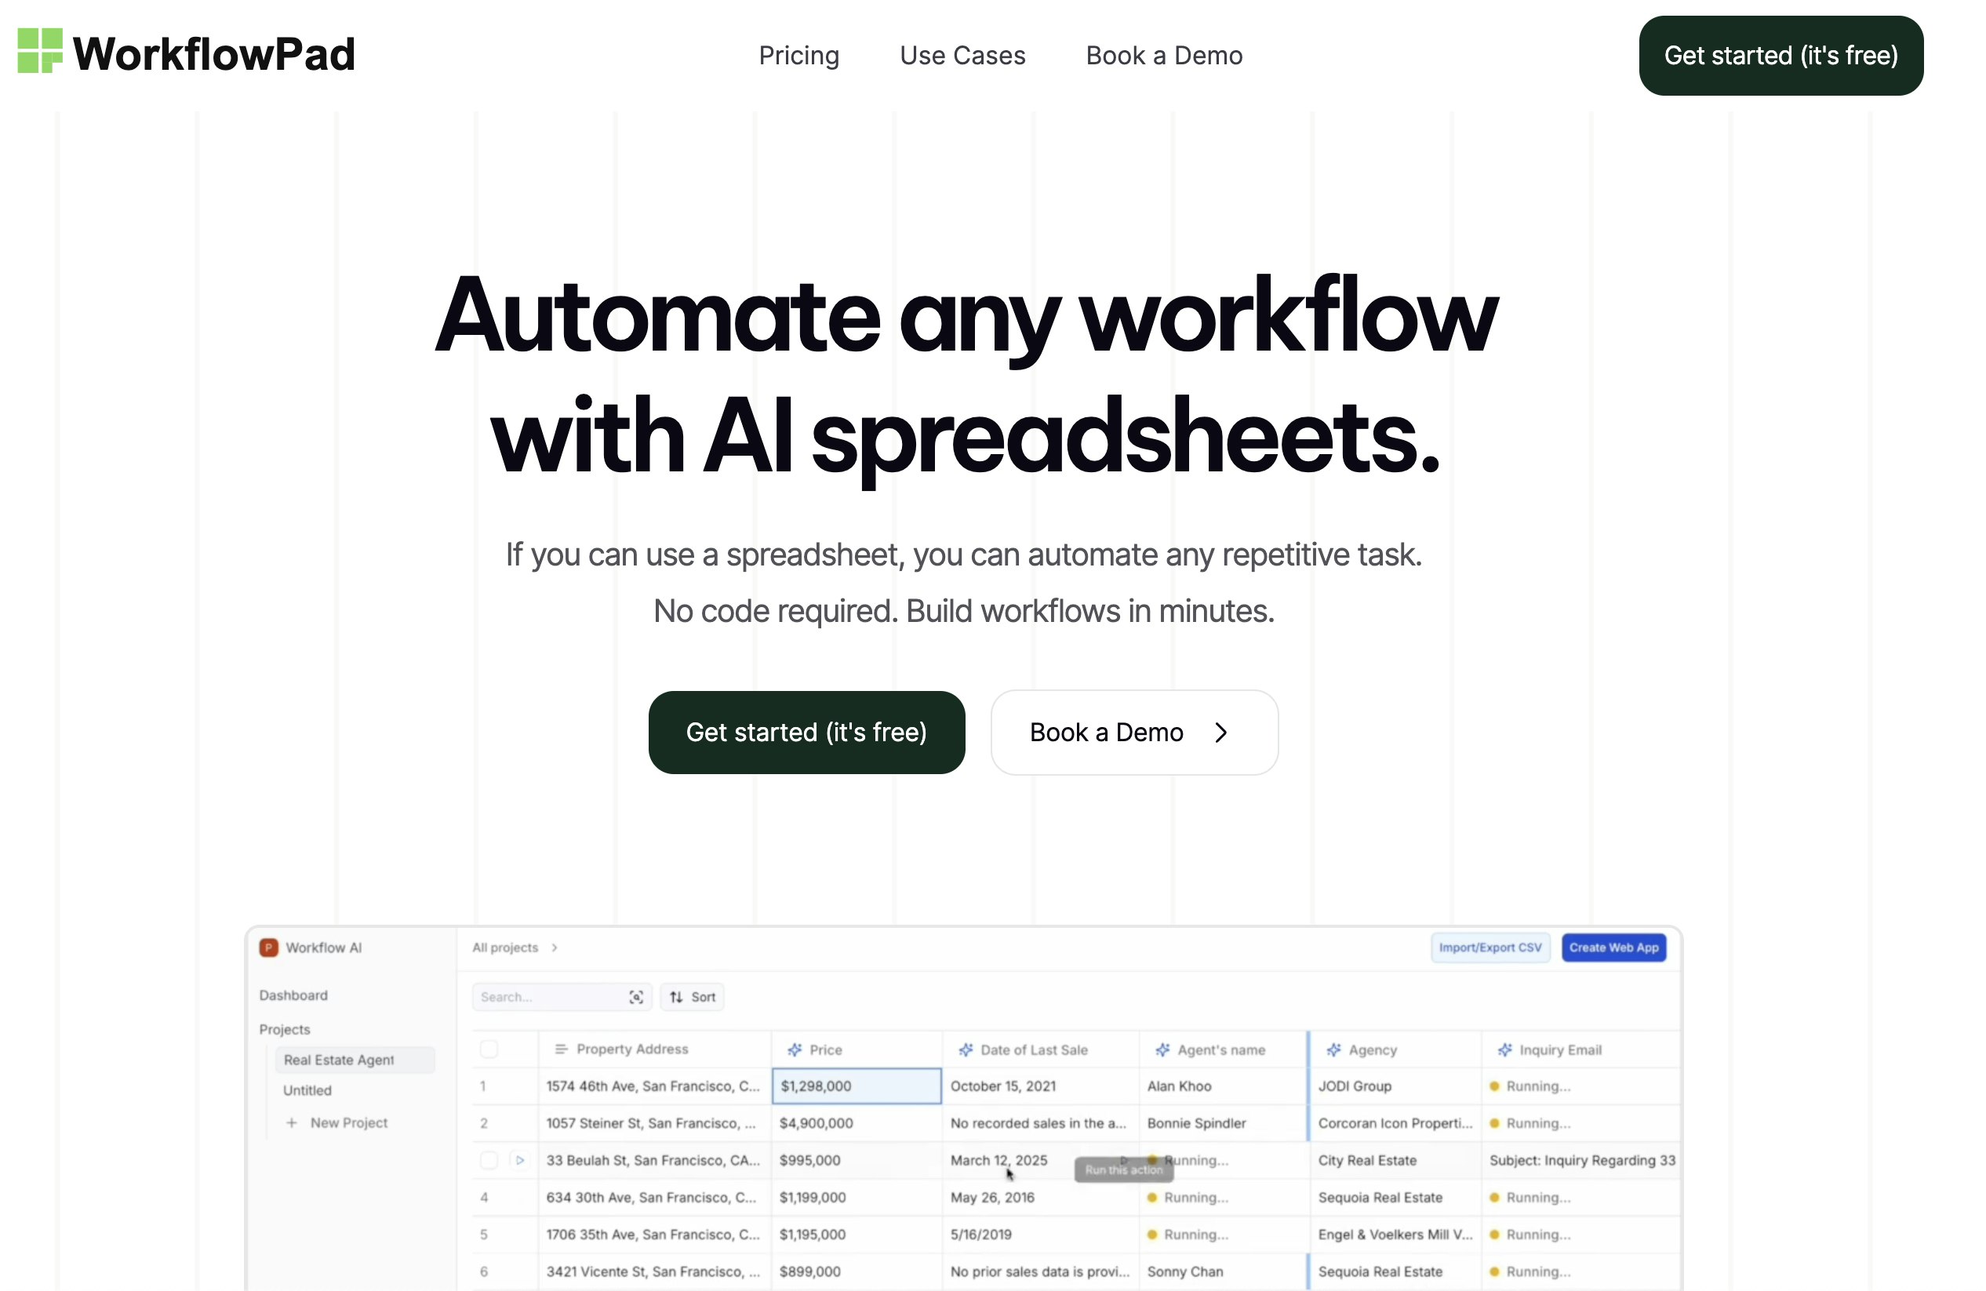Click the sparkle icon beside Date of Last Sale
This screenshot has width=1986, height=1291.
click(966, 1050)
